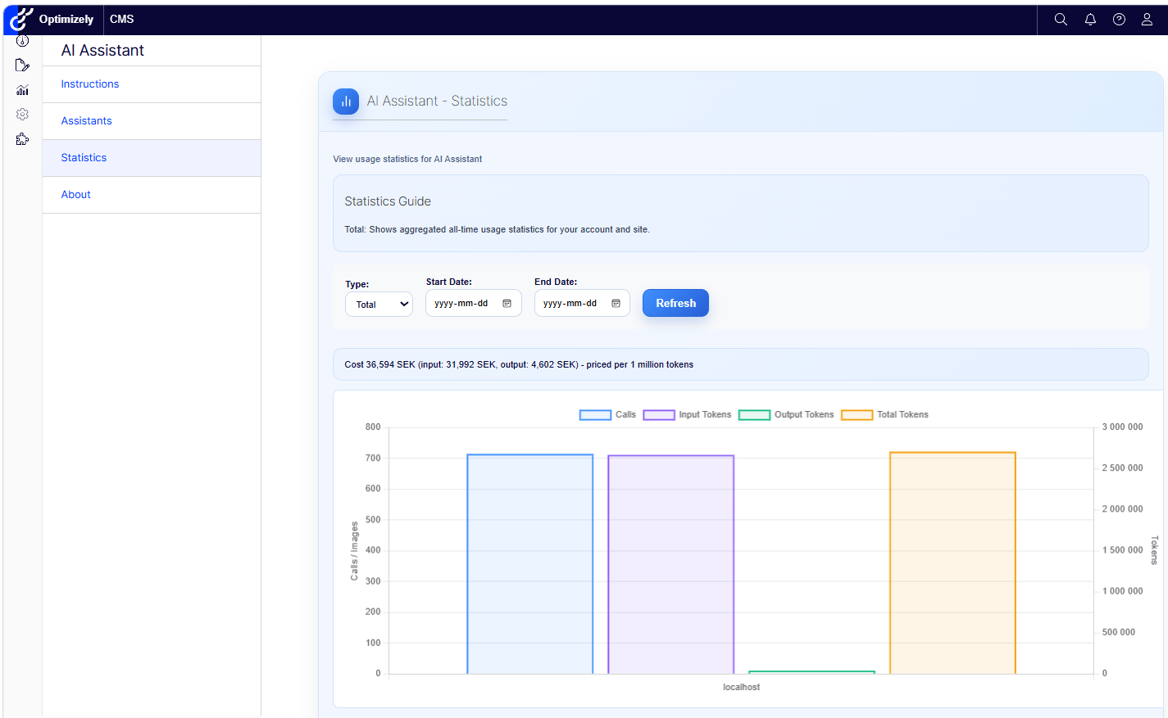1168x718 pixels.
Task: Click the orange Total Tokens bar
Action: 952,563
